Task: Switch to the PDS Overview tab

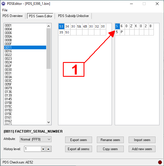Action: [12, 16]
